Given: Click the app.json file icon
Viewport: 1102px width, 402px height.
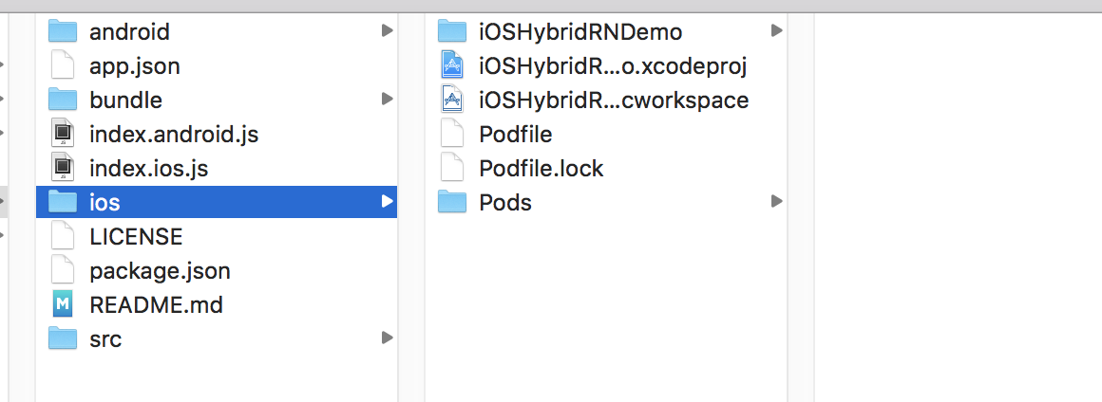Looking at the screenshot, I should (x=63, y=65).
